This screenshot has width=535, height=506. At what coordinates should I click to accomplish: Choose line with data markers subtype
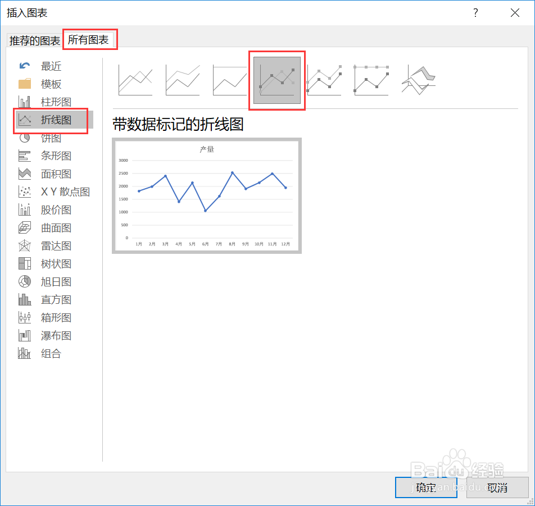[x=276, y=80]
